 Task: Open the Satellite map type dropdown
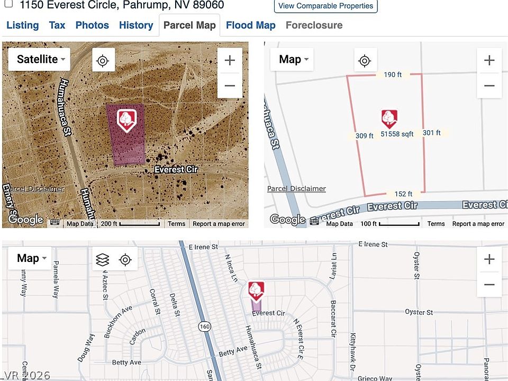click(x=39, y=59)
